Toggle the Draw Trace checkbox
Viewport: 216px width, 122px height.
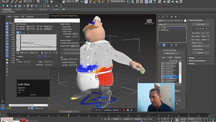tap(63, 32)
